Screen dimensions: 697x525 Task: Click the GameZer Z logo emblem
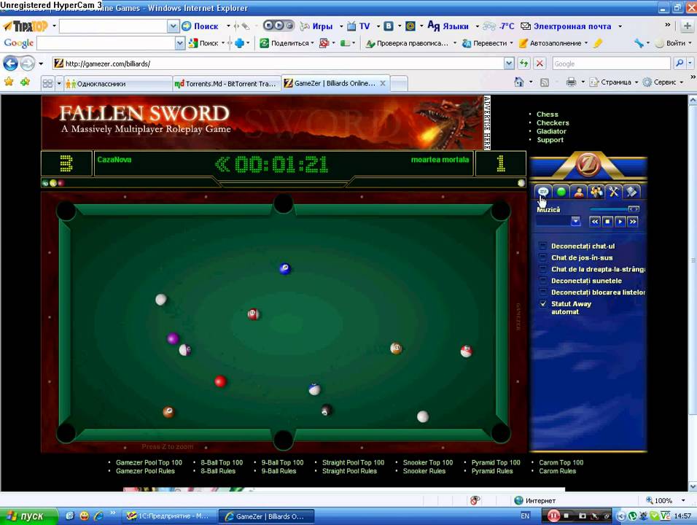coord(588,165)
